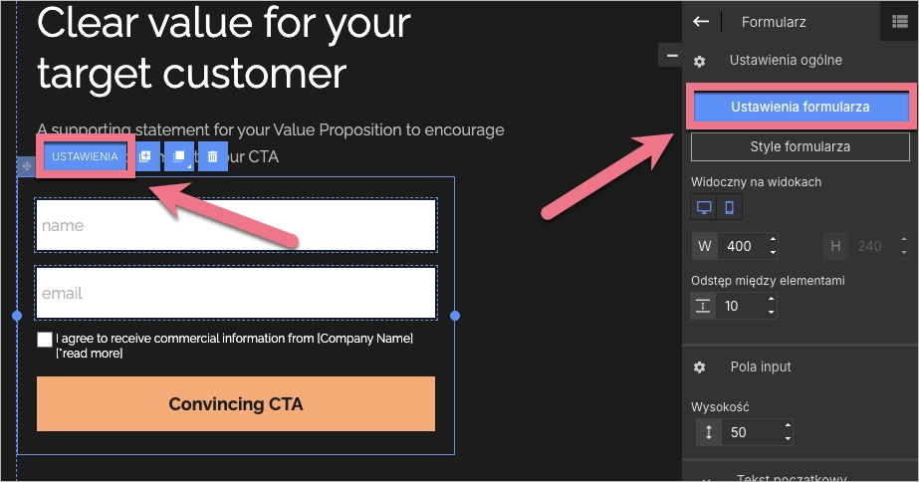Screen dimensions: 919x482
Task: Check the commercial information consent checkbox
Action: point(45,340)
